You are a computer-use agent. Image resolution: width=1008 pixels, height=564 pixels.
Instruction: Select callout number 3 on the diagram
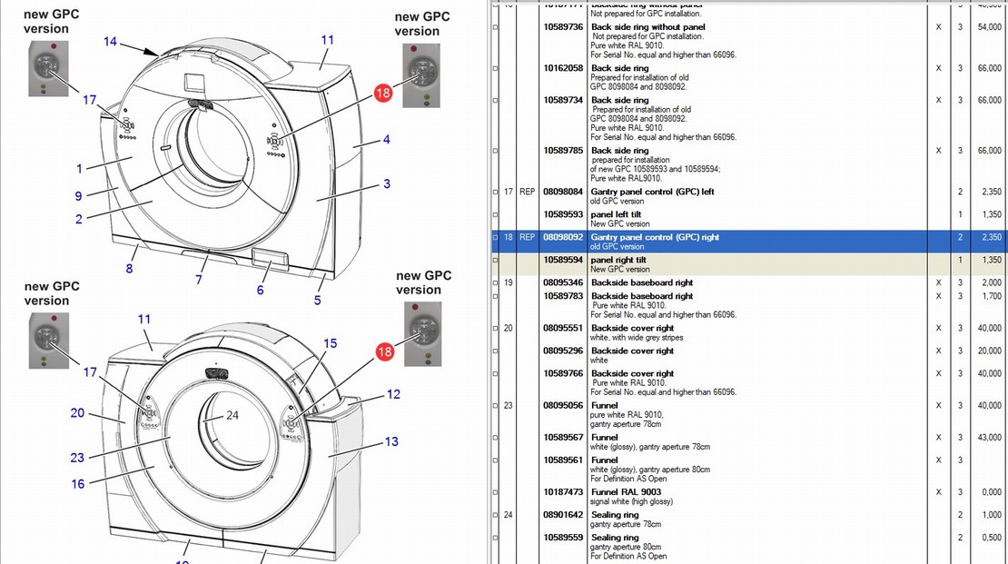387,184
